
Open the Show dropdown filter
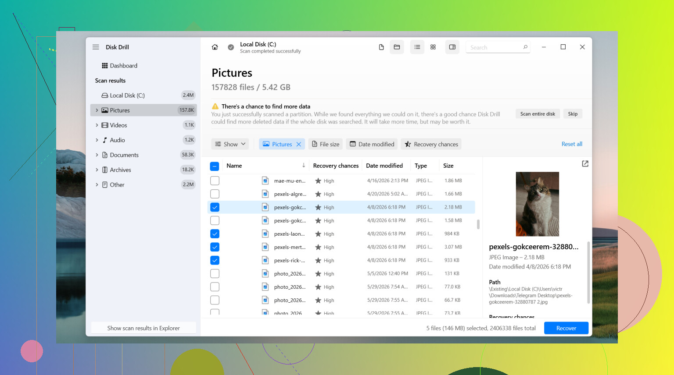pyautogui.click(x=230, y=144)
